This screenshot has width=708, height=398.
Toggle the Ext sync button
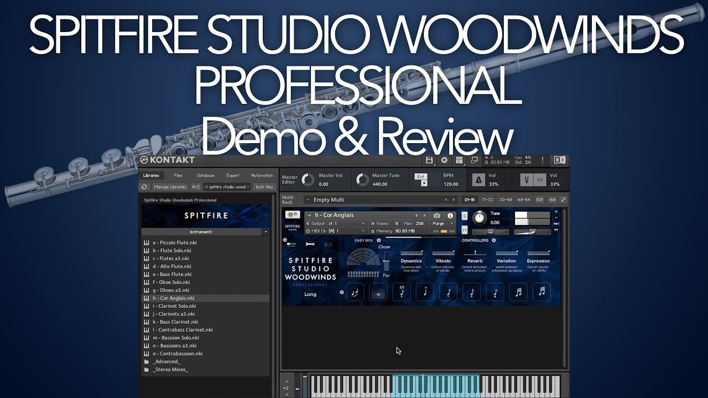click(421, 177)
